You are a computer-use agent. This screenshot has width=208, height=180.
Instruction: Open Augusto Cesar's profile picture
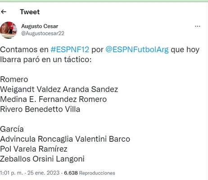click(x=9, y=30)
